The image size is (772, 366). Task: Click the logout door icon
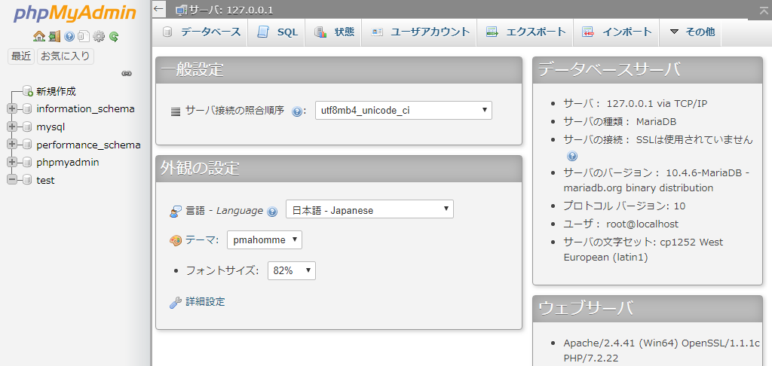point(54,36)
